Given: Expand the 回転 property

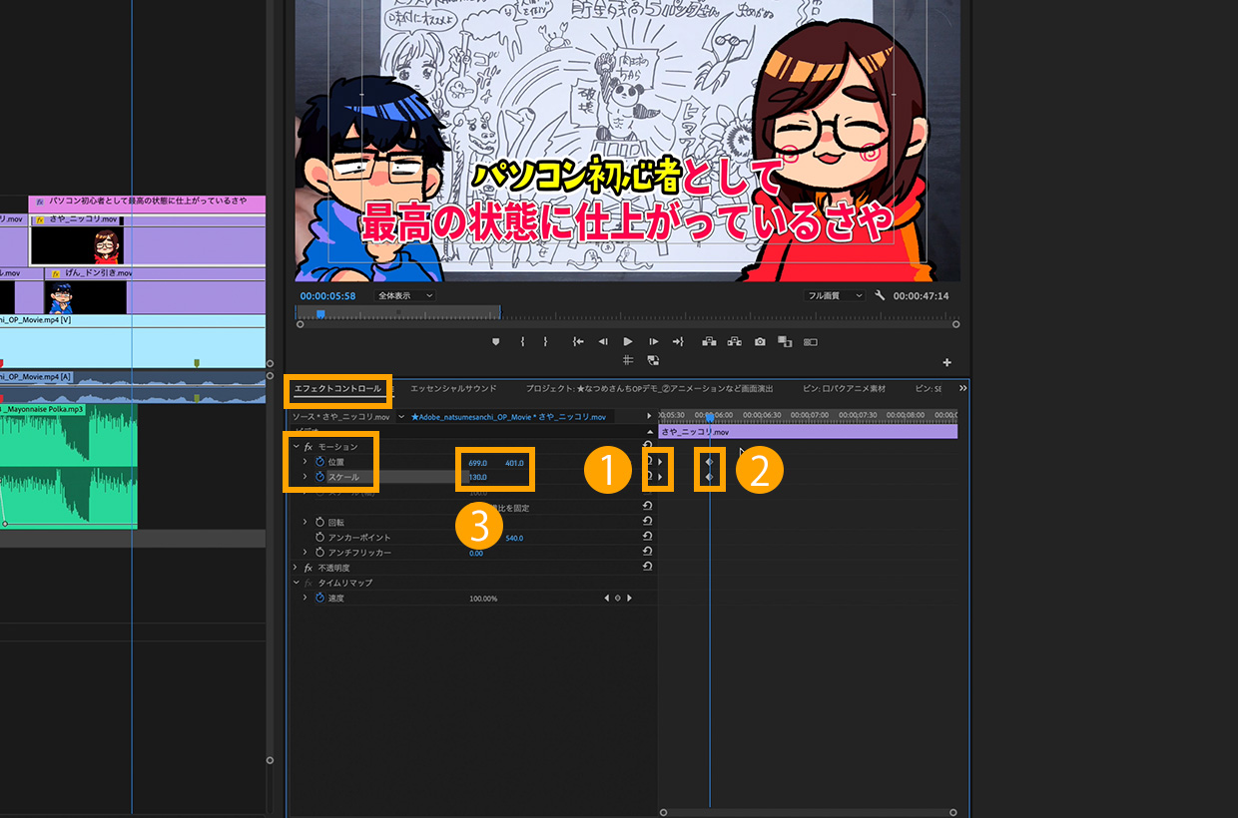Looking at the screenshot, I should point(306,522).
